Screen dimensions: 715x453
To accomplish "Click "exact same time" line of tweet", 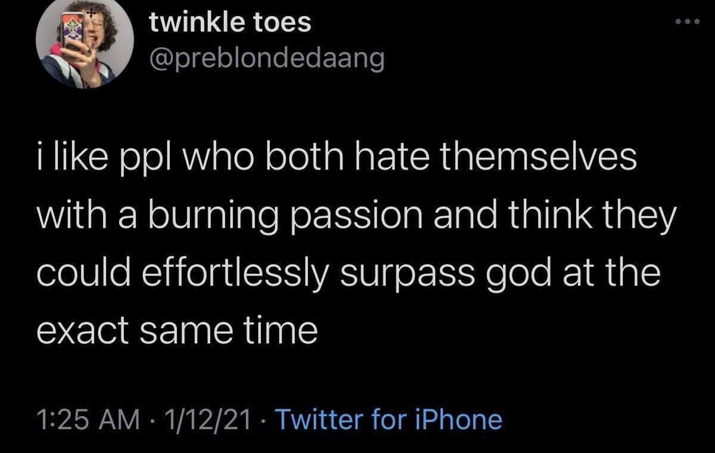I will coord(177,331).
